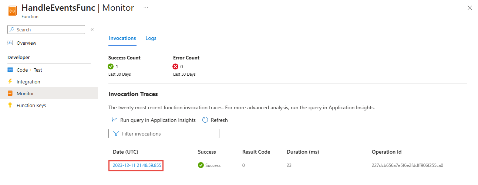Screen dimensions: 478x185
Task: Click the Overview function icon
Action: (10, 43)
